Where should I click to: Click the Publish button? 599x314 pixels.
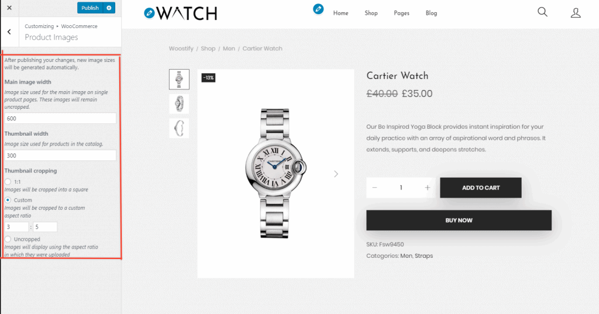coord(90,8)
